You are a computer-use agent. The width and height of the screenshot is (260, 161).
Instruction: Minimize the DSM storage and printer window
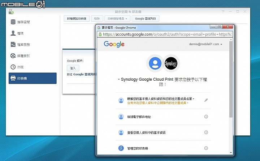[x=230, y=12]
